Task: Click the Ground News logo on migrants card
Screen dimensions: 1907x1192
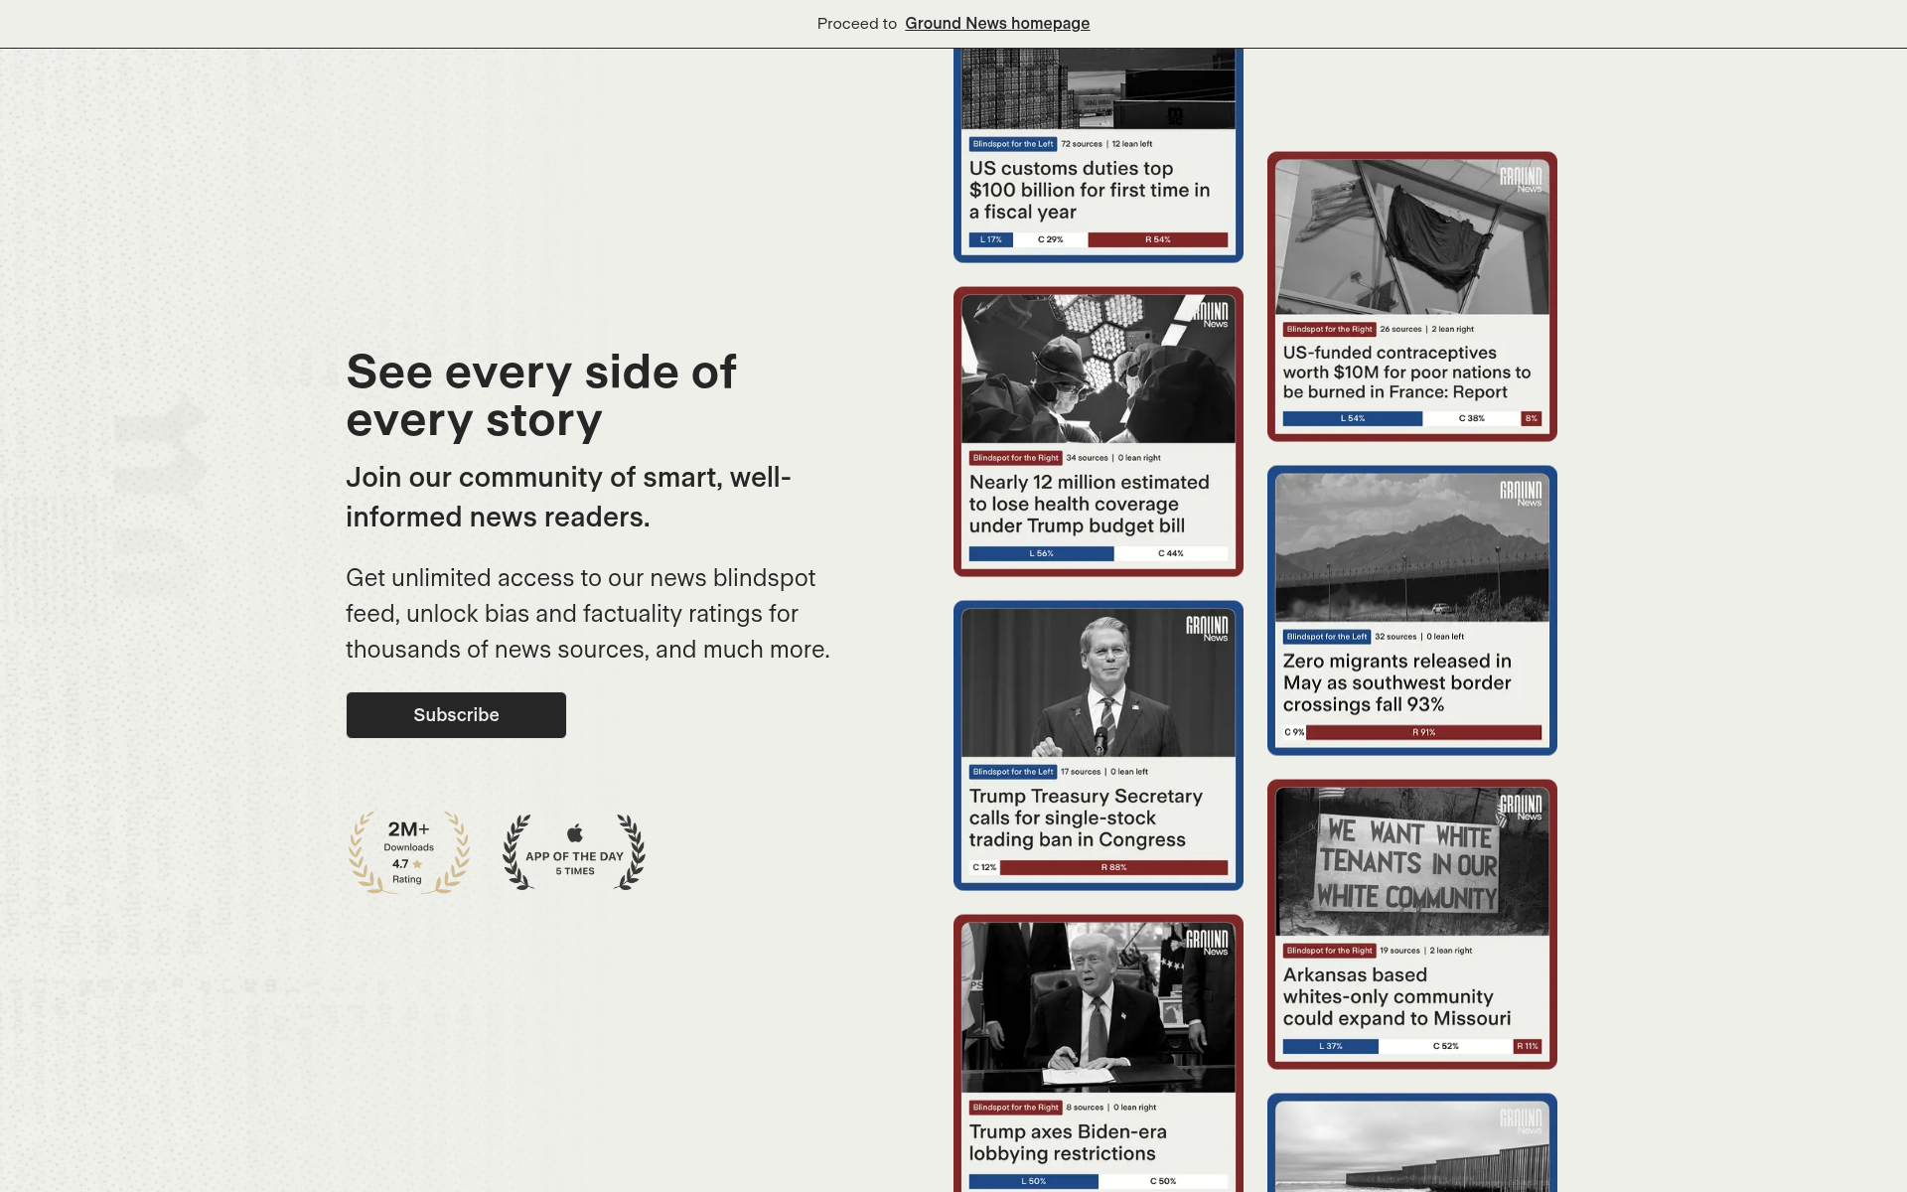Action: pos(1521,494)
